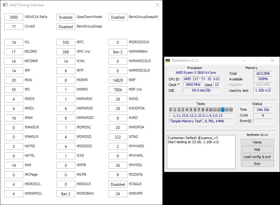Select test box 15 in Tests
280x205 pixels.
231,110
